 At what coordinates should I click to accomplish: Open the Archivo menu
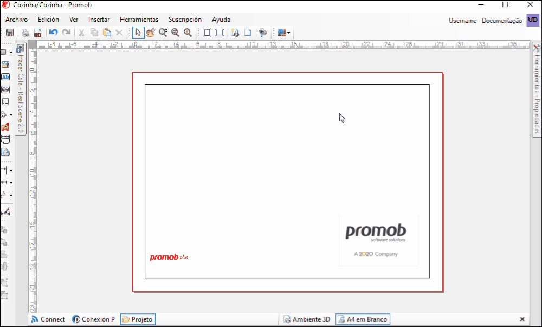coord(16,20)
